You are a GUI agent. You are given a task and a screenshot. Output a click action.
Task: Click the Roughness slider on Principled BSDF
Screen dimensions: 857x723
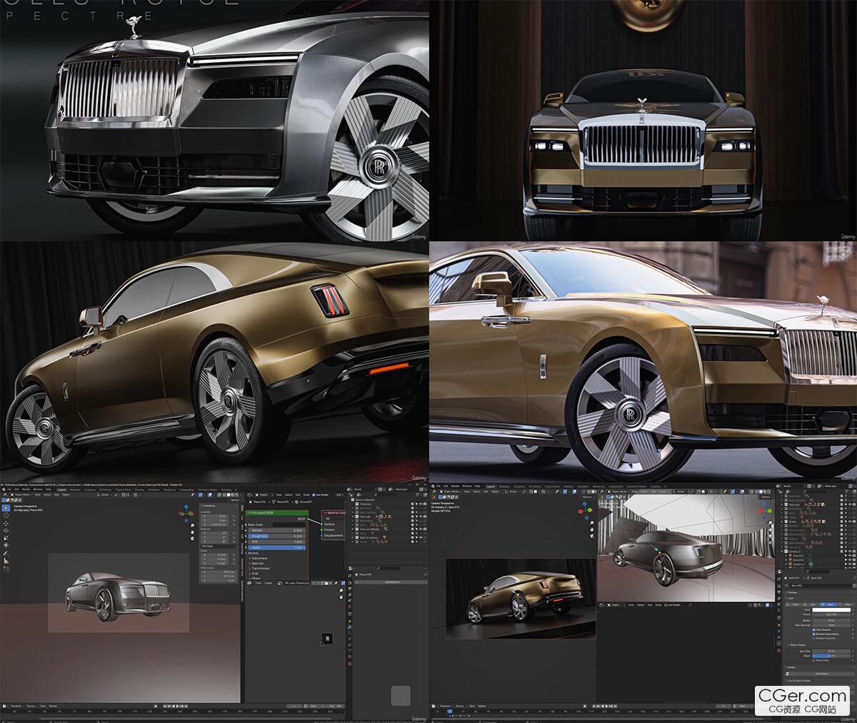coord(276,536)
